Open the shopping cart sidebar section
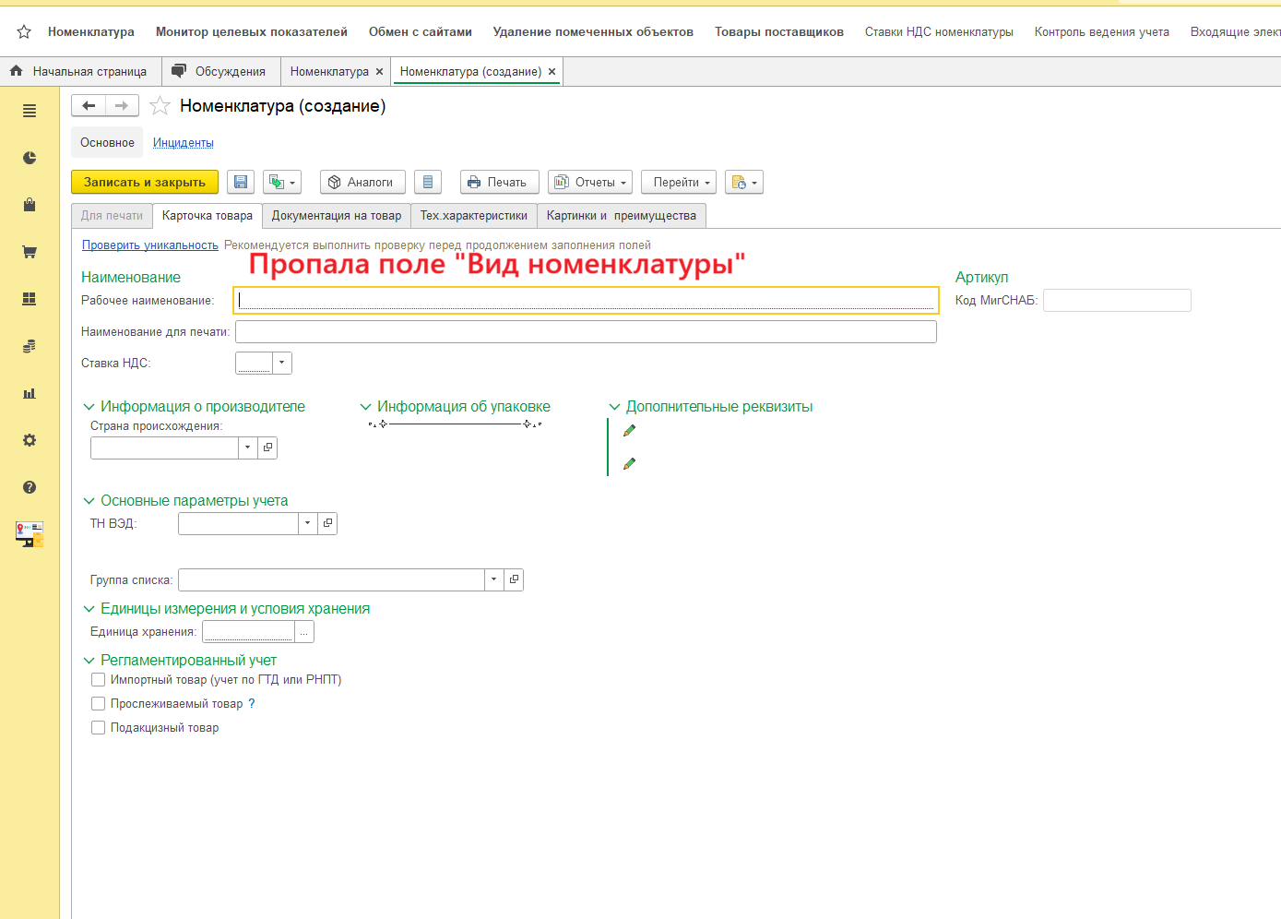Viewport: 1281px width, 919px height. [x=30, y=252]
